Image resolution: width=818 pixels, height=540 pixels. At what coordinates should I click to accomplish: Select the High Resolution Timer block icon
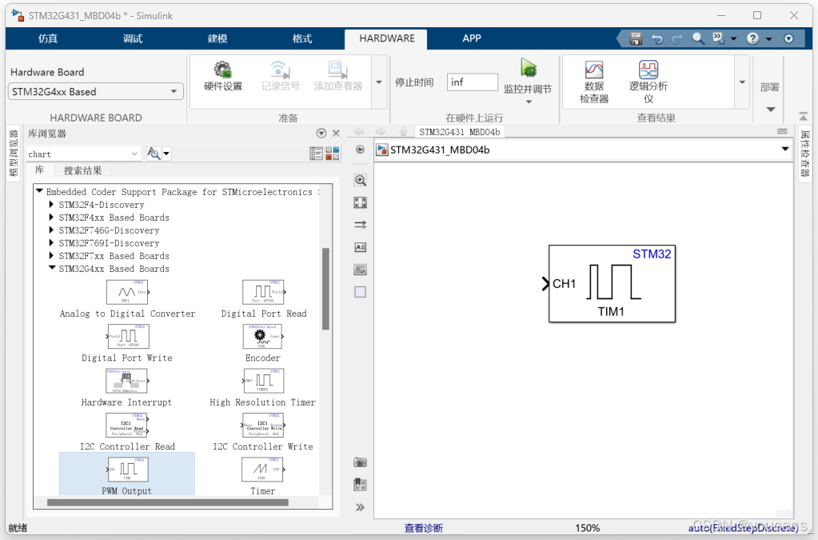click(263, 381)
